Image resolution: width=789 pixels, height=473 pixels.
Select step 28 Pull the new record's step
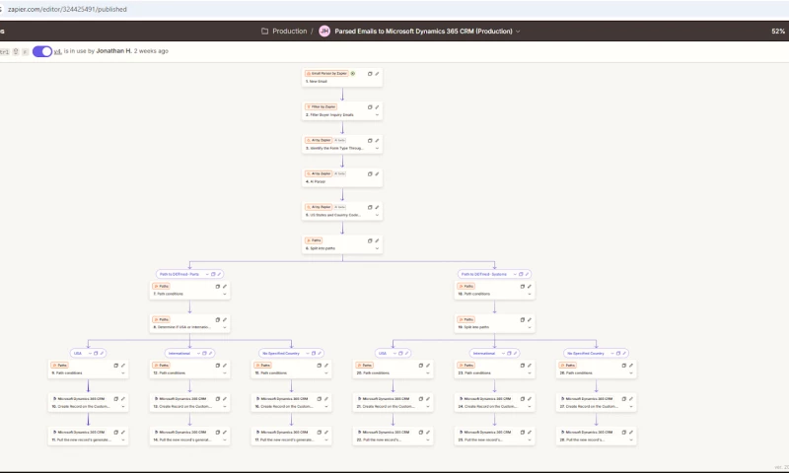coord(597,436)
